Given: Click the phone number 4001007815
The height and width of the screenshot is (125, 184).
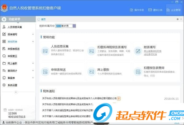Looking at the screenshot, I should [17, 117].
